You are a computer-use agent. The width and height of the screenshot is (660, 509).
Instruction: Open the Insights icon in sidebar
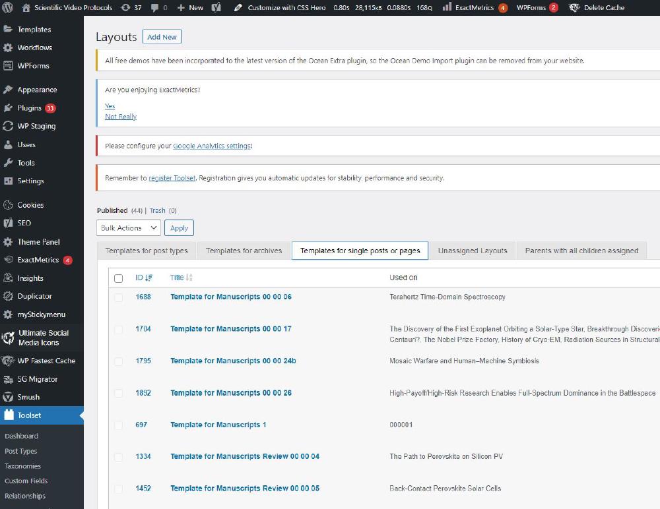click(8, 278)
